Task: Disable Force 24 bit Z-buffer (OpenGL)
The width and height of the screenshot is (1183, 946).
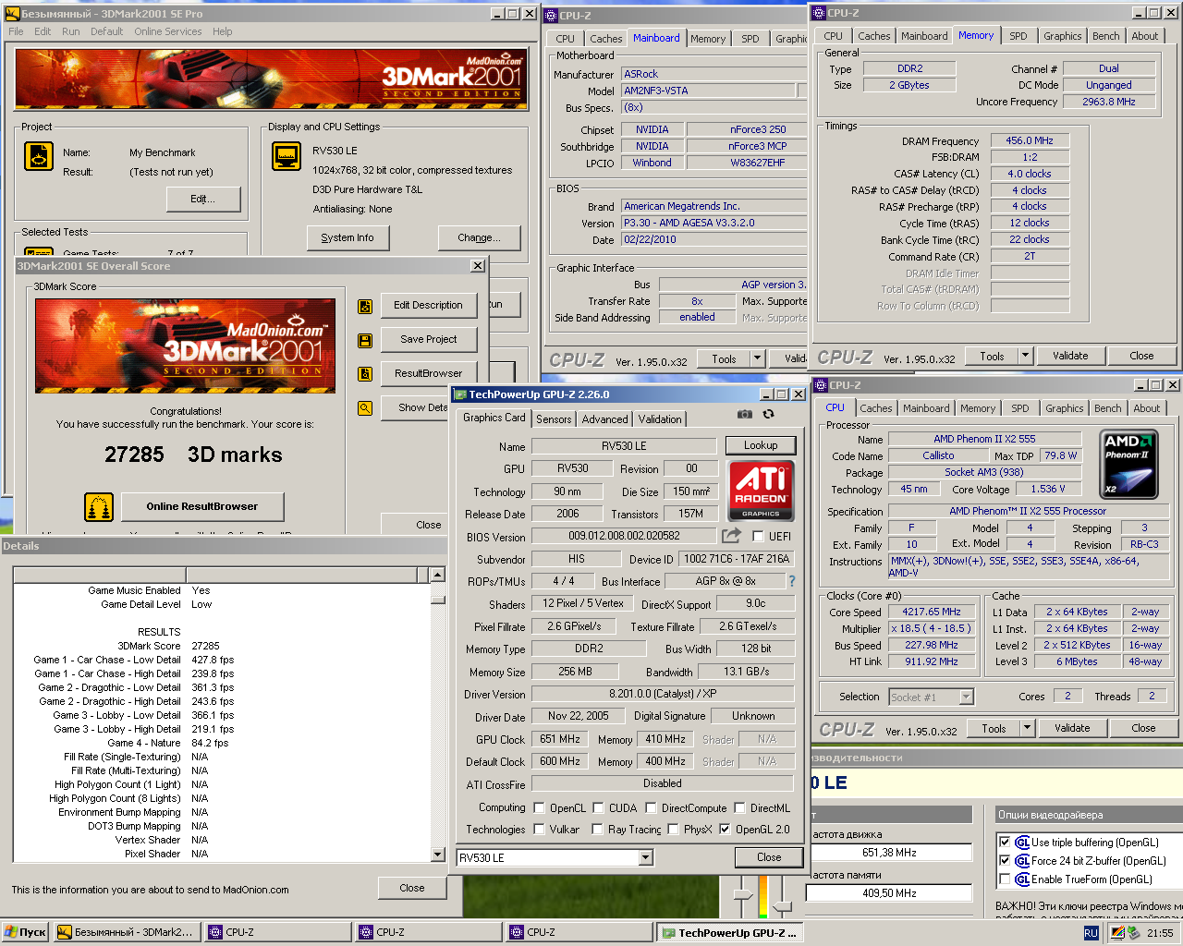Action: (x=1005, y=861)
